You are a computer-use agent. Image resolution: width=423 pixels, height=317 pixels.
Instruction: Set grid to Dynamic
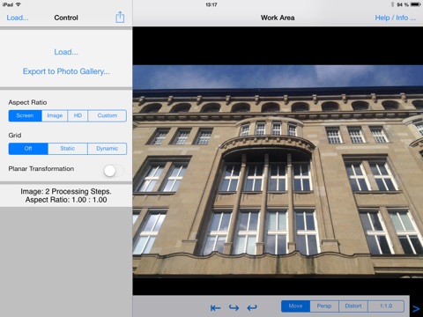point(108,149)
